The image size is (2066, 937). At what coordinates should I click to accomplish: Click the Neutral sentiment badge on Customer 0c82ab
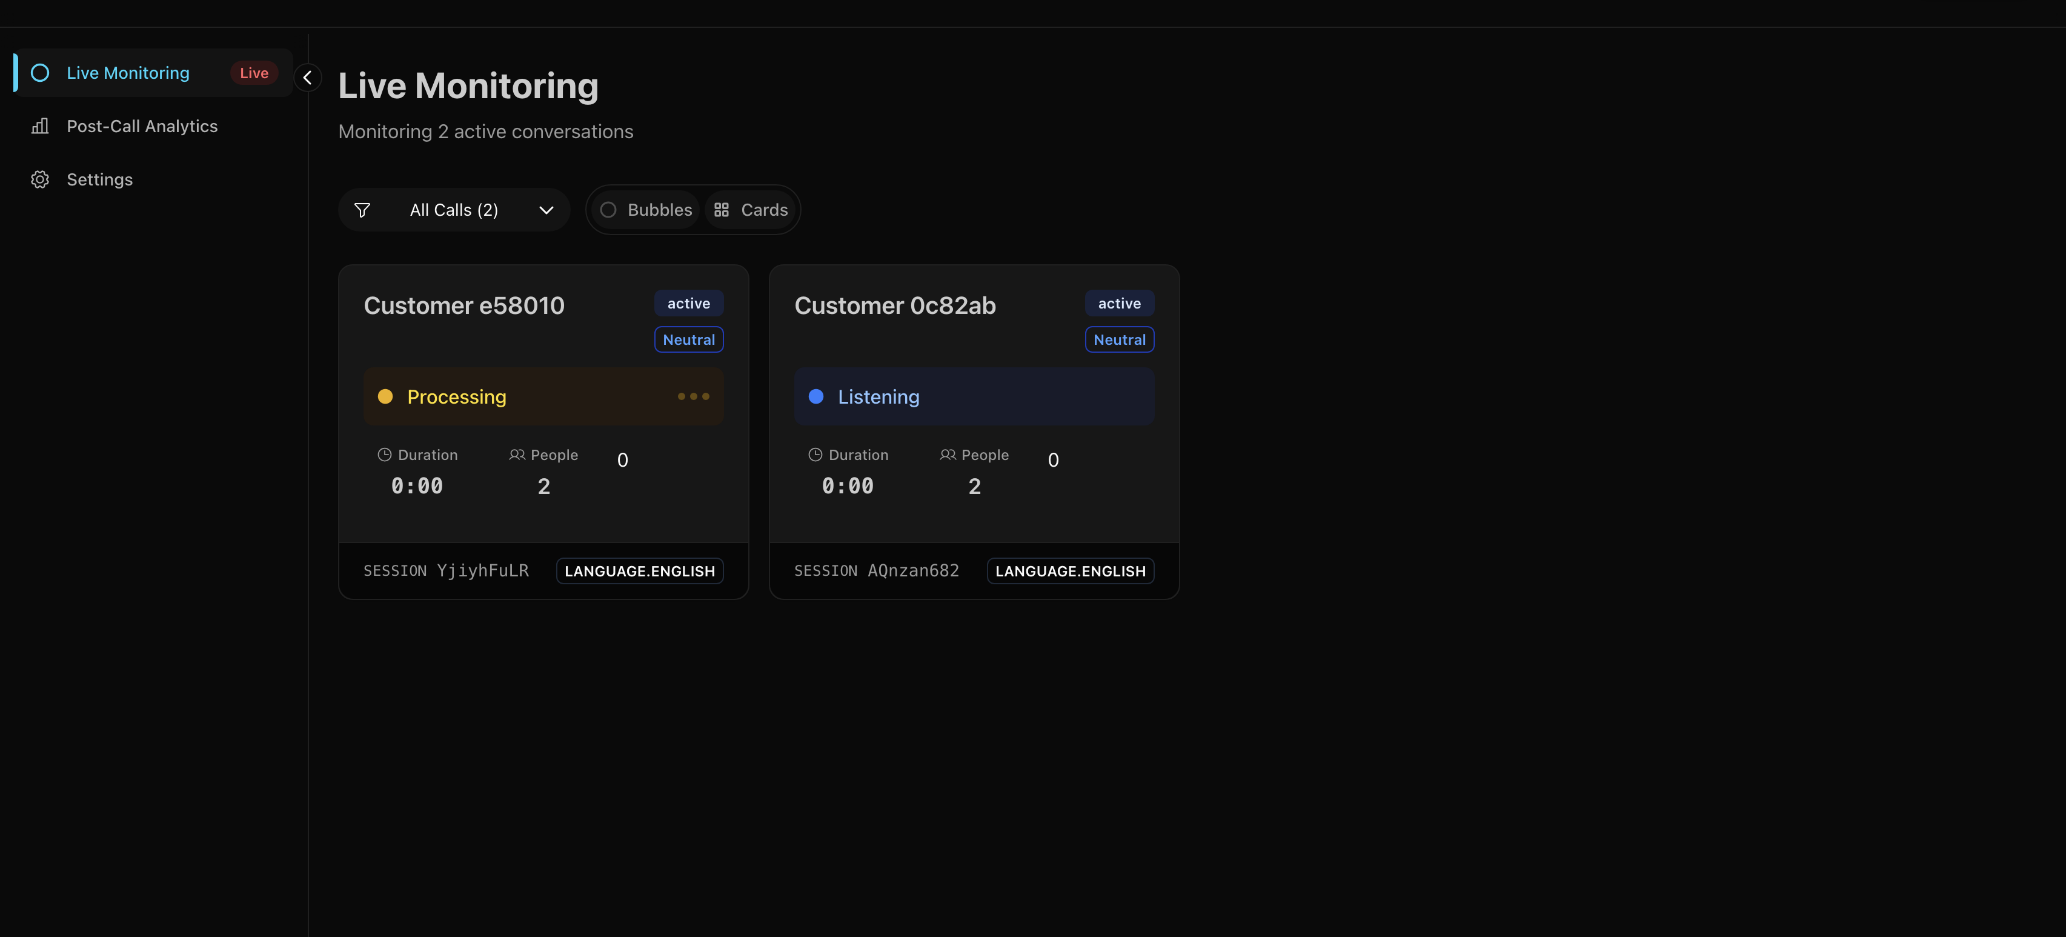(1119, 339)
